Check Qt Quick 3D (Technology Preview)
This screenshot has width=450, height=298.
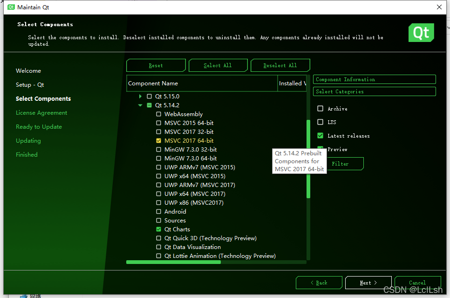[158, 238]
